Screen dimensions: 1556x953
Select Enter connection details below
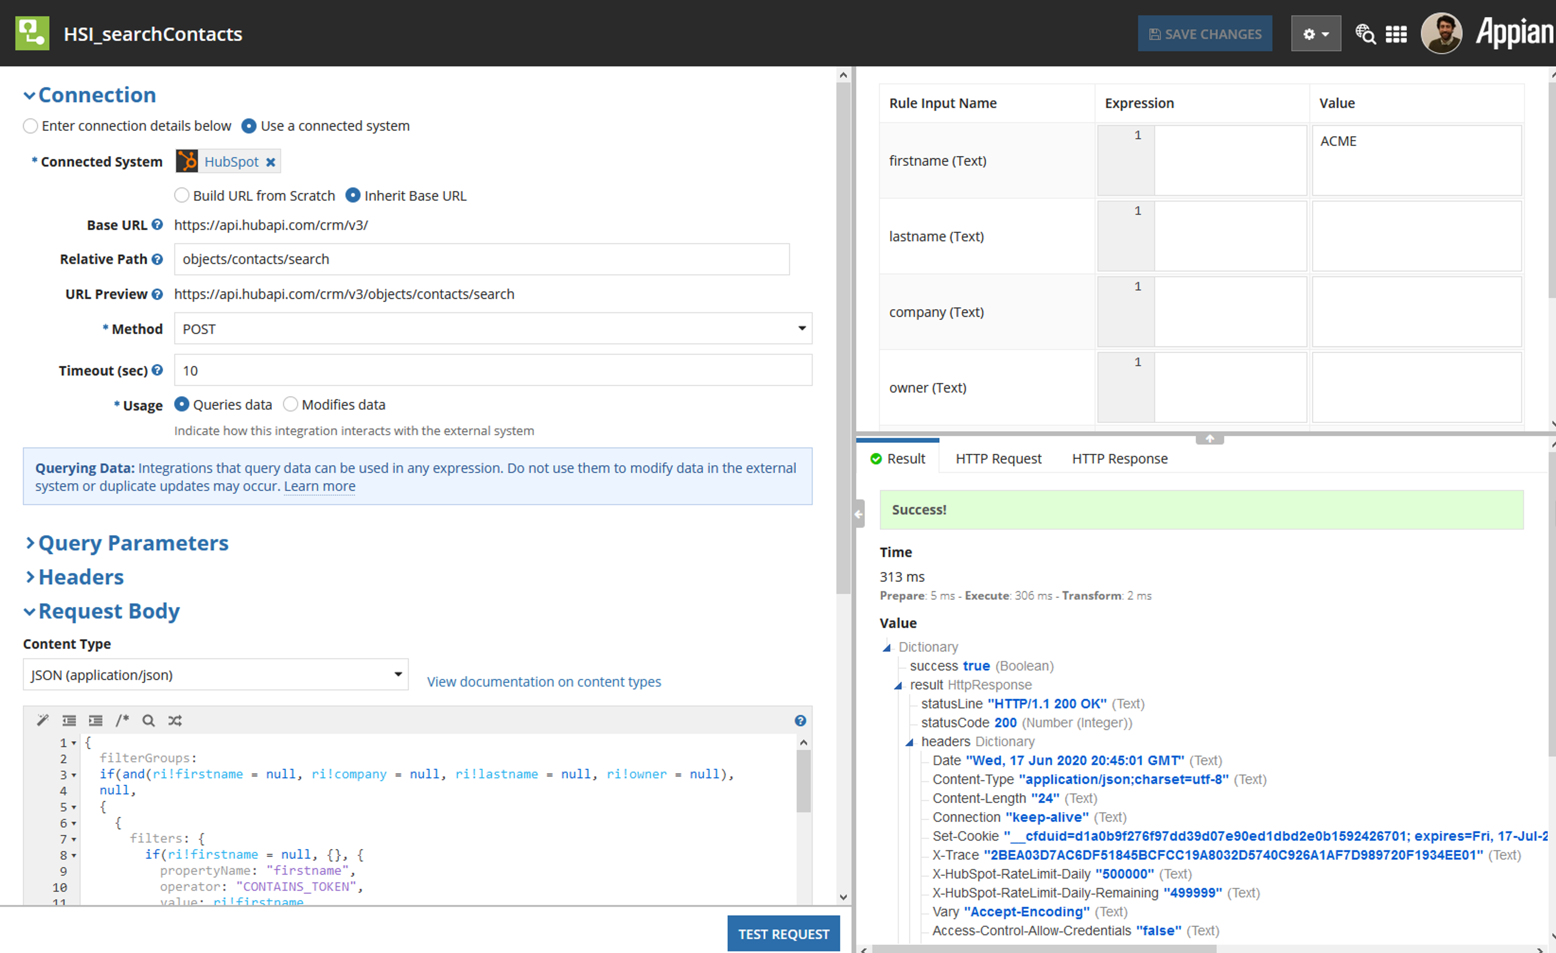pyautogui.click(x=30, y=126)
